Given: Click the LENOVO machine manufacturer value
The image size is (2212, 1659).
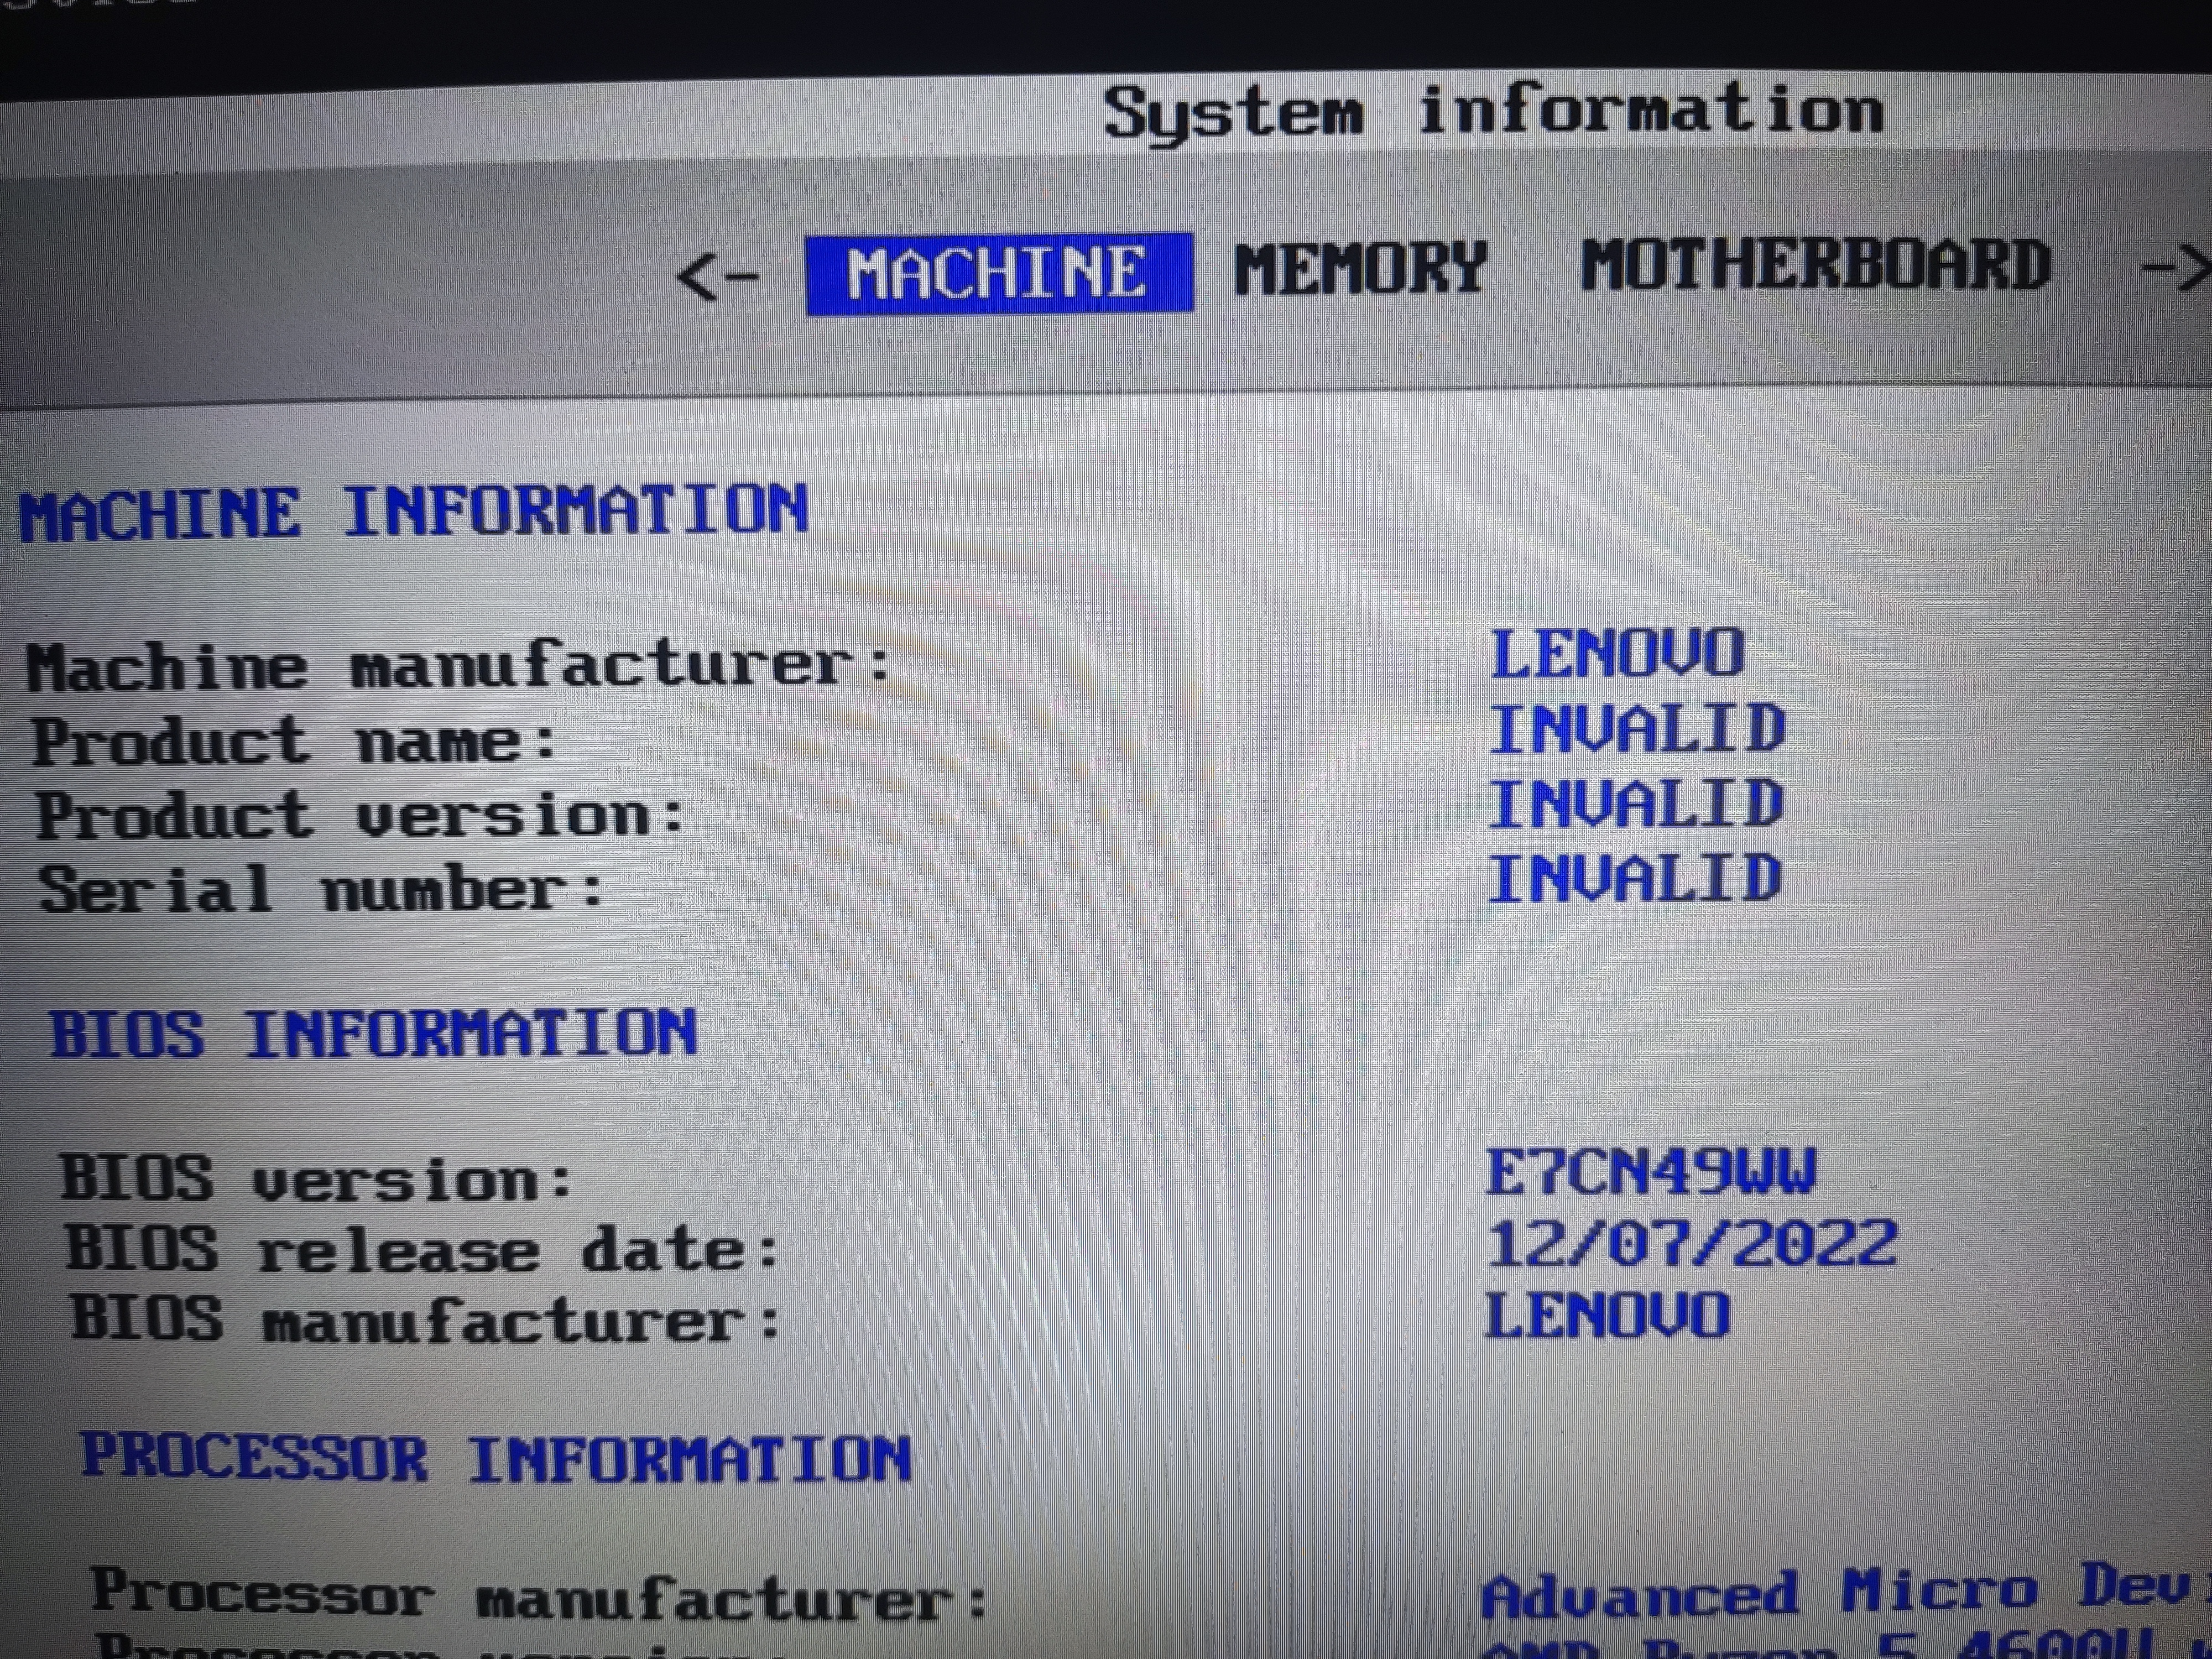Looking at the screenshot, I should 1617,654.
